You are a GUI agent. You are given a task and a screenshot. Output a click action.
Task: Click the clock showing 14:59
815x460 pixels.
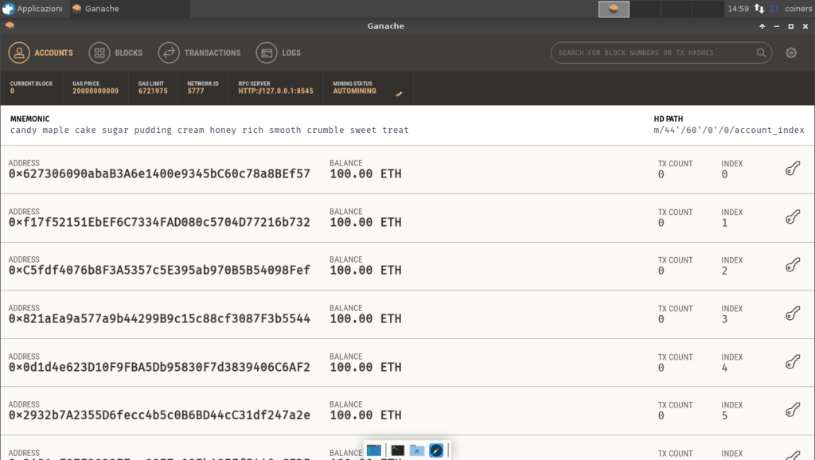(x=738, y=9)
